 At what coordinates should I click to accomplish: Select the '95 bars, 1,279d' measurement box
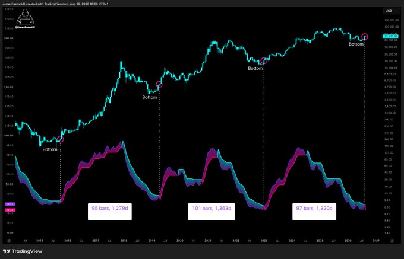110,211
